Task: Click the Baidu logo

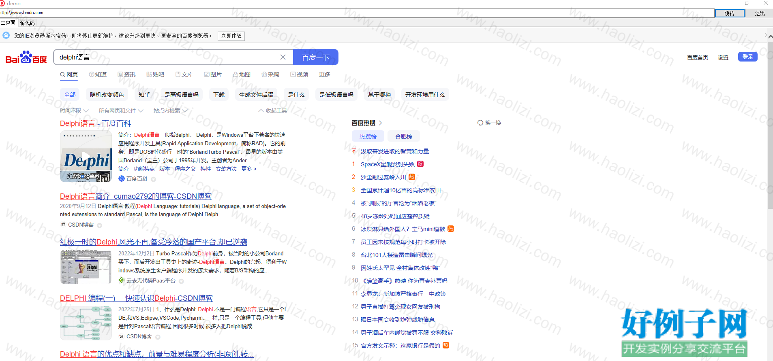Action: tap(26, 57)
